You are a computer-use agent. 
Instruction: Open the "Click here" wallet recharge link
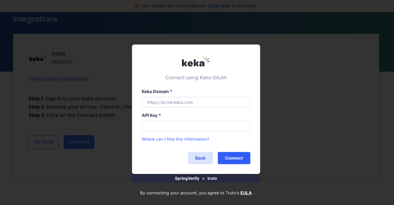[x=219, y=6]
